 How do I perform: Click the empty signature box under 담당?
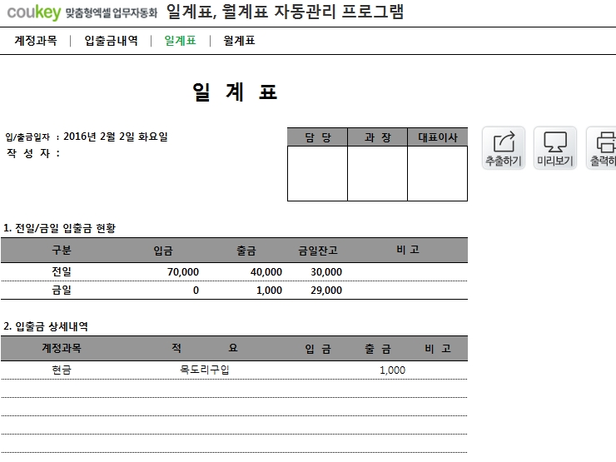click(317, 174)
